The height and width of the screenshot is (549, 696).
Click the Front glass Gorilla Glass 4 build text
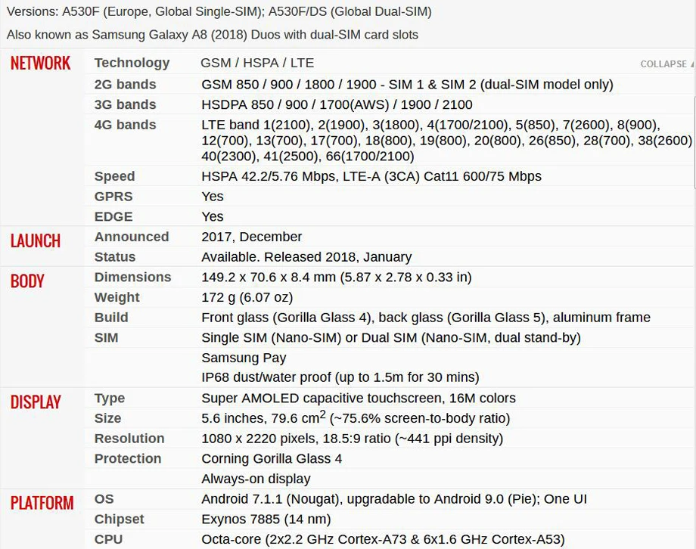click(x=426, y=318)
